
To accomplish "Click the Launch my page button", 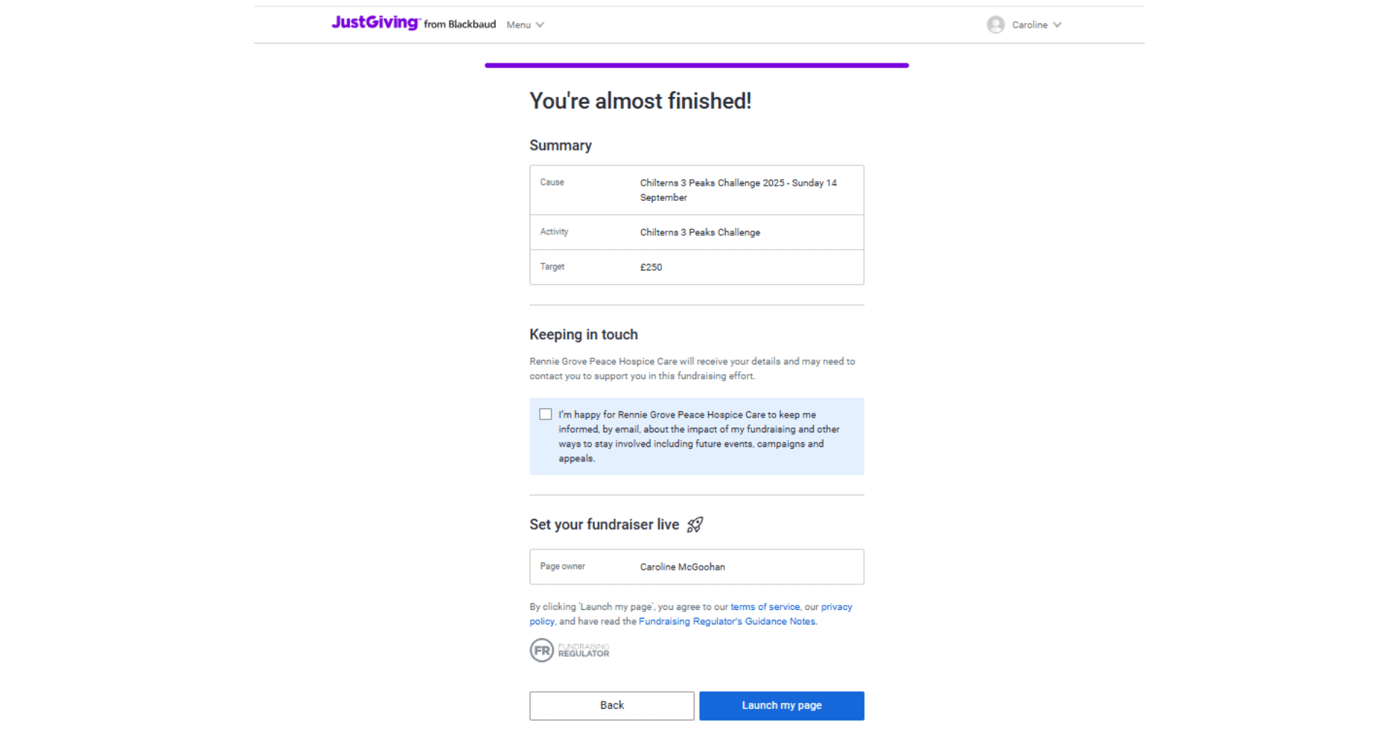I will coord(782,706).
